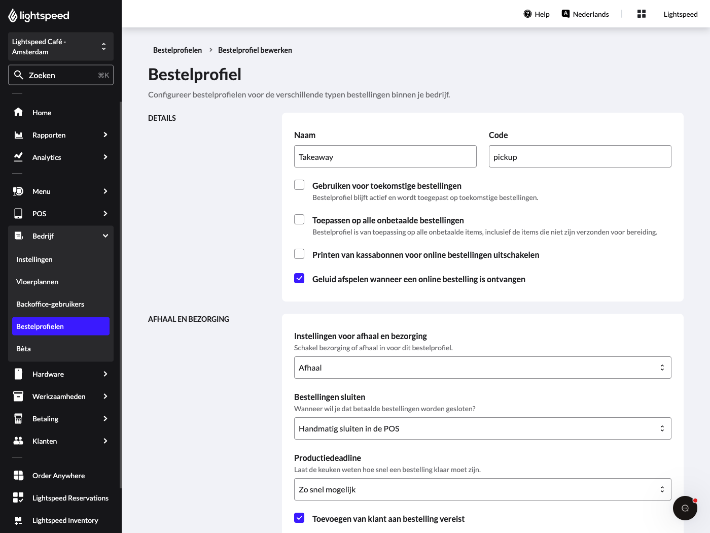Open Backoffice-gebruikers submenu item
This screenshot has height=533, width=710.
[61, 304]
